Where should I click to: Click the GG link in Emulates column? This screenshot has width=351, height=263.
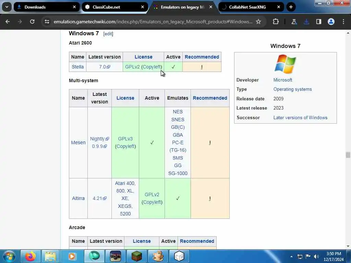tap(178, 165)
